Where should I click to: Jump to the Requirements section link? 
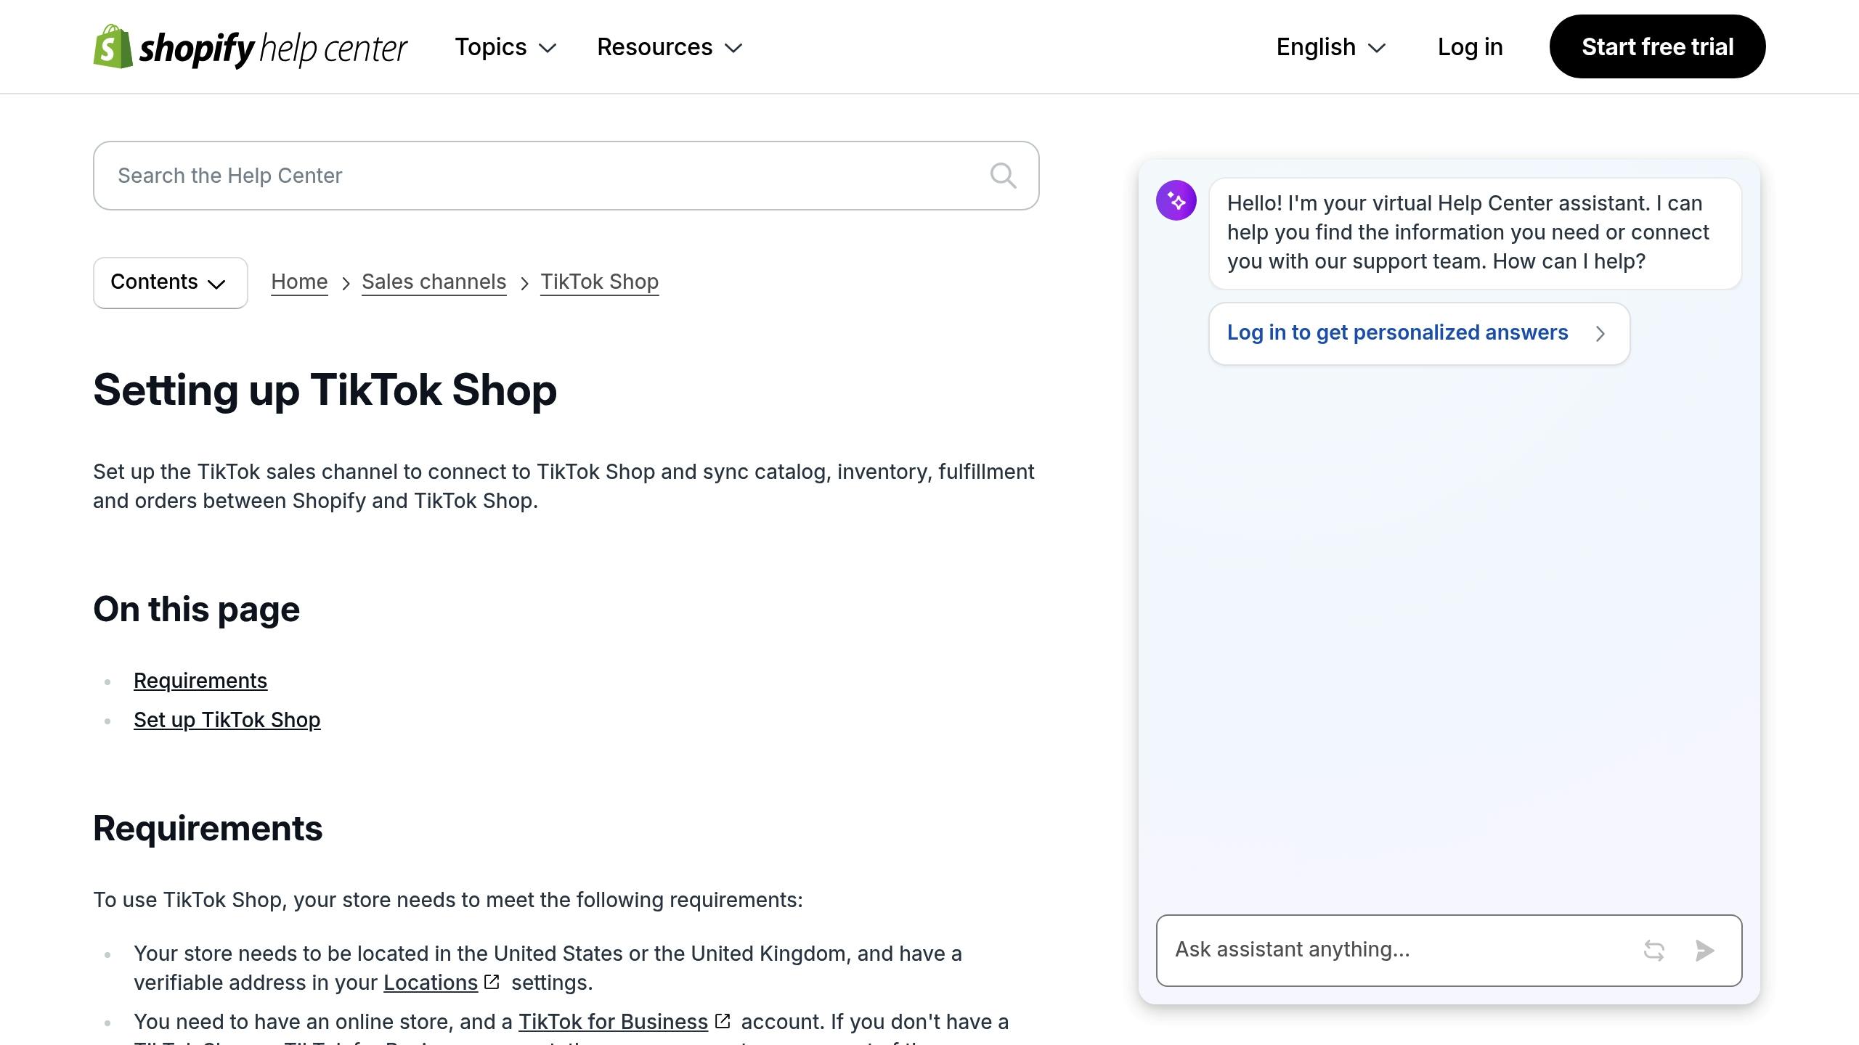coord(200,681)
